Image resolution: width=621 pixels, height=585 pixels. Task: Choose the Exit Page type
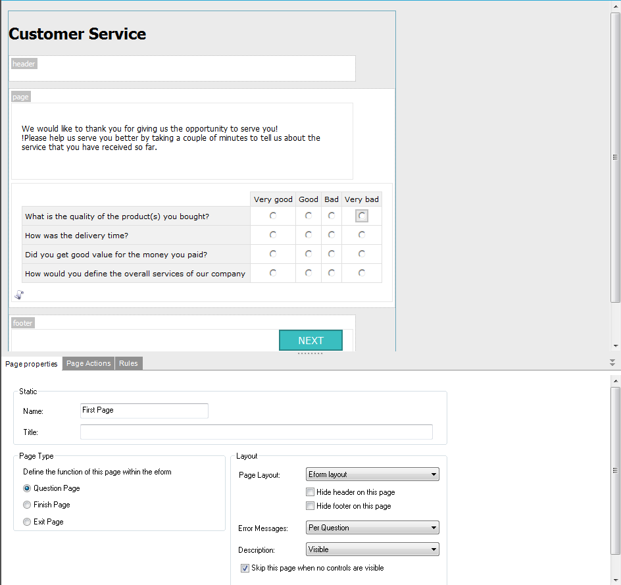tap(27, 522)
